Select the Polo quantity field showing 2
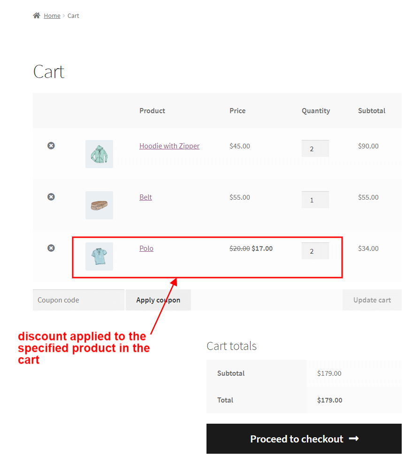 pos(315,250)
